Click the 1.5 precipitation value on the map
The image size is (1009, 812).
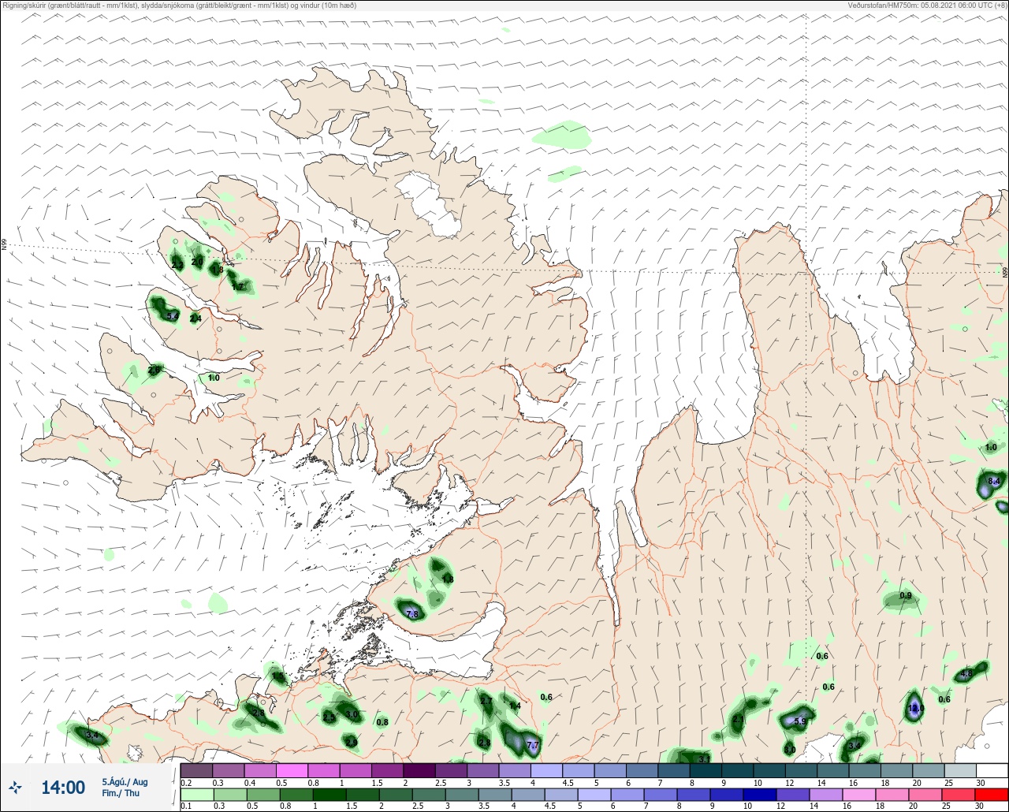tap(277, 676)
